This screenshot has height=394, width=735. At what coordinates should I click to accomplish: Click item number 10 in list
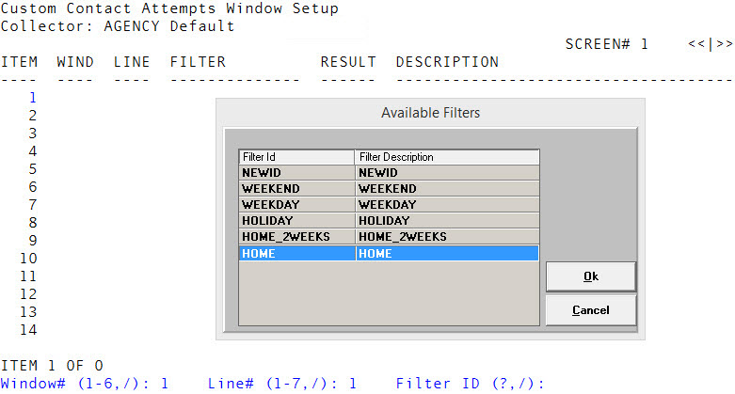[27, 258]
